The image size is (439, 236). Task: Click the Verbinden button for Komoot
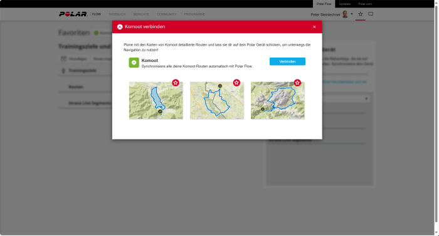click(x=287, y=61)
